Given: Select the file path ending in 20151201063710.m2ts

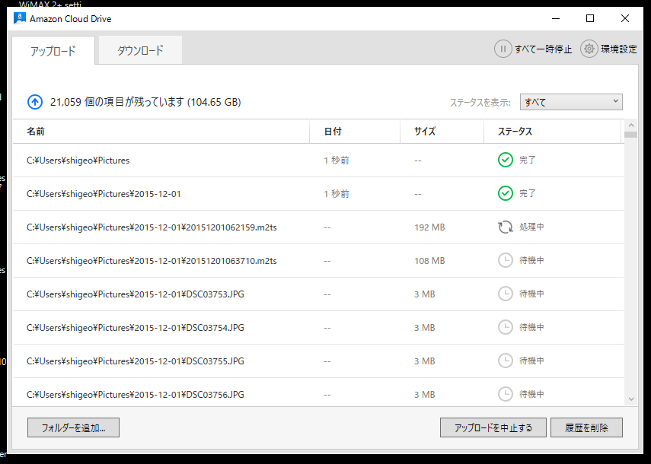Looking at the screenshot, I should pos(152,261).
